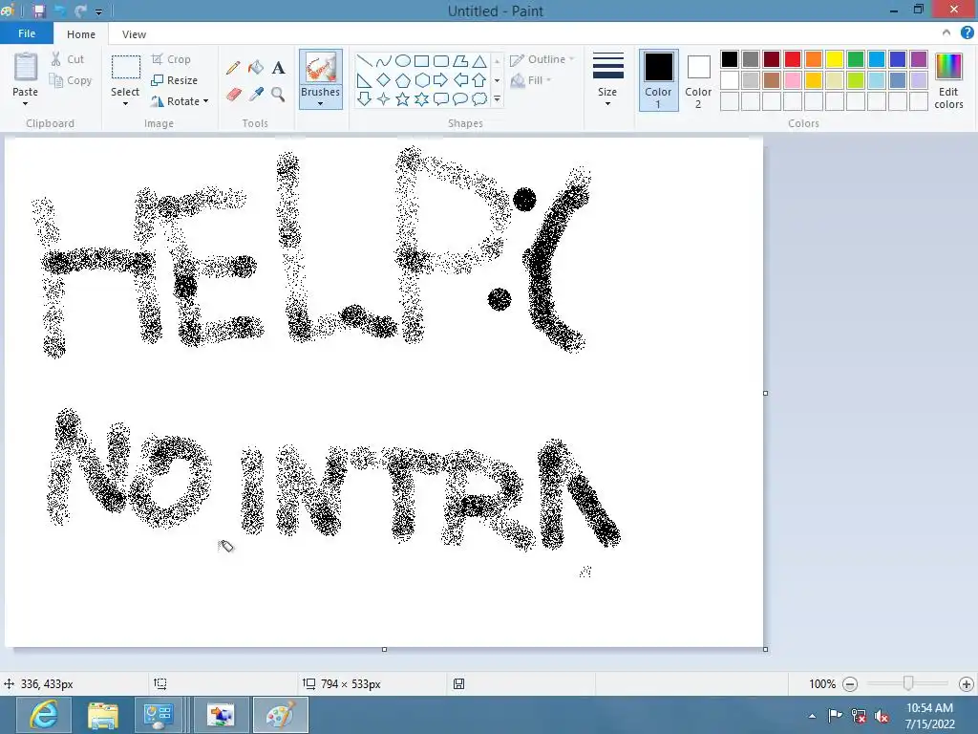
Task: Choose the Oval shape
Action: (403, 60)
